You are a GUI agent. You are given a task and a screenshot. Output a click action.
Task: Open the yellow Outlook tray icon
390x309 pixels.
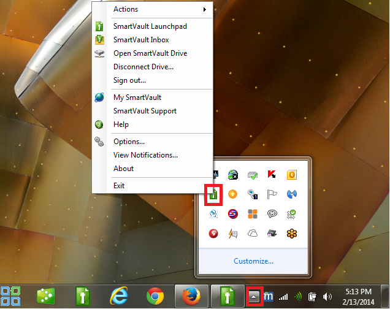[292, 175]
